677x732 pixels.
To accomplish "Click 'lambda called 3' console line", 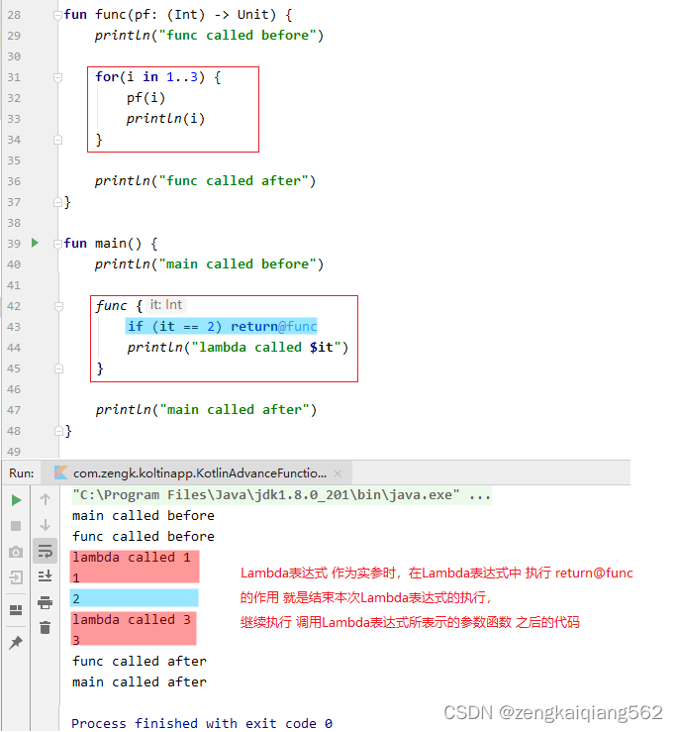I will pyautogui.click(x=132, y=619).
